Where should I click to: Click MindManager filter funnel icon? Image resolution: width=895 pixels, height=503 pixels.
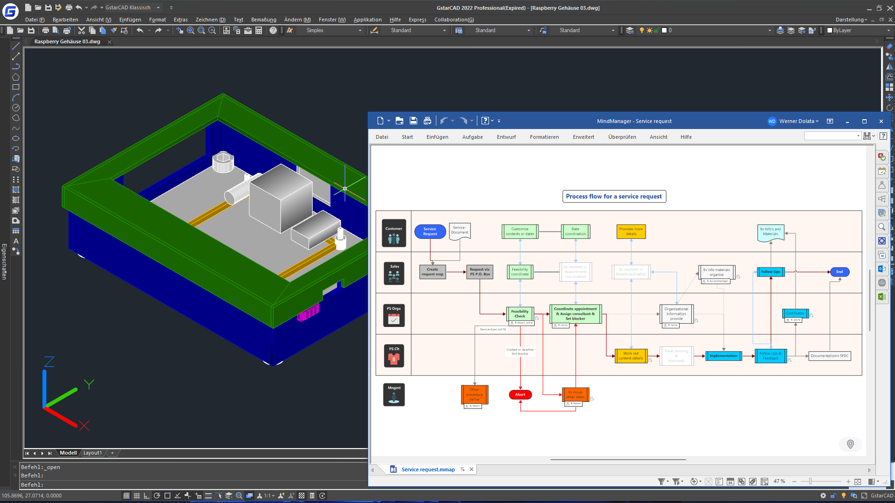pos(661,482)
